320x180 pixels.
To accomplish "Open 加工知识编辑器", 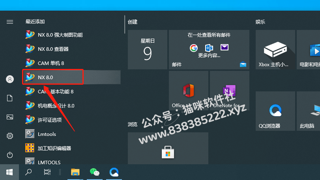I will pos(71,148).
